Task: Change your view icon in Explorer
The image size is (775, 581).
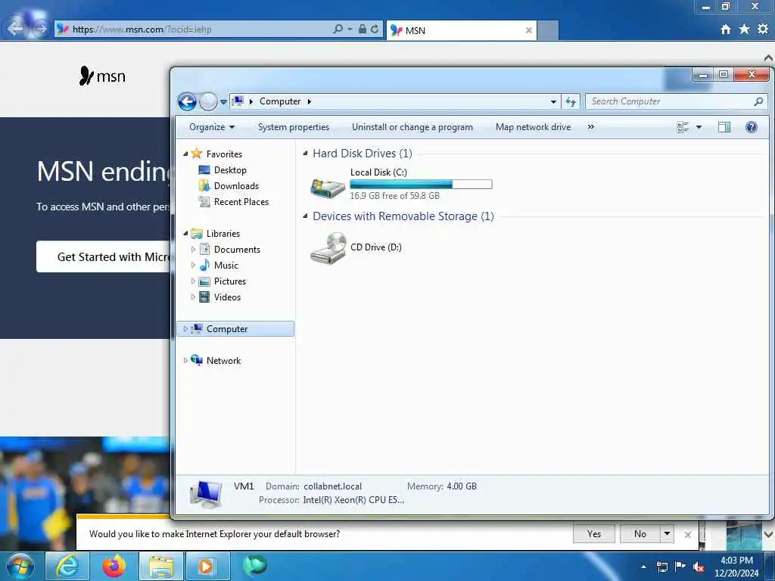Action: tap(683, 127)
